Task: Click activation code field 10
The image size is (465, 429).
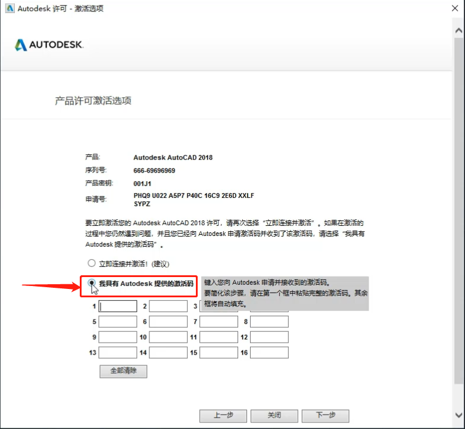Action: pos(168,337)
